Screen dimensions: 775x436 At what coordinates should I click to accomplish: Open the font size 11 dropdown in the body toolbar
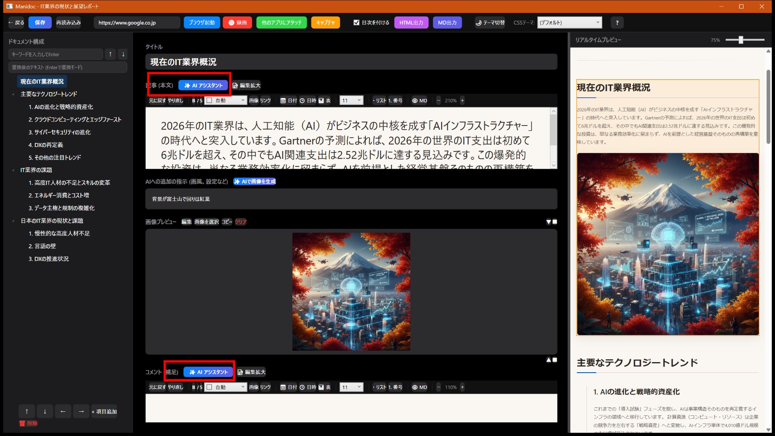[x=351, y=101]
